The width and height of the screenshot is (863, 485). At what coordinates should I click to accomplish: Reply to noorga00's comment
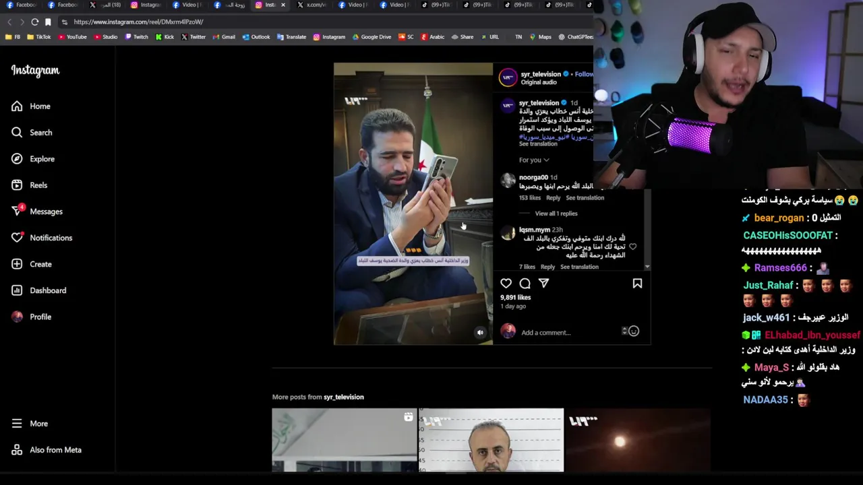[553, 198]
